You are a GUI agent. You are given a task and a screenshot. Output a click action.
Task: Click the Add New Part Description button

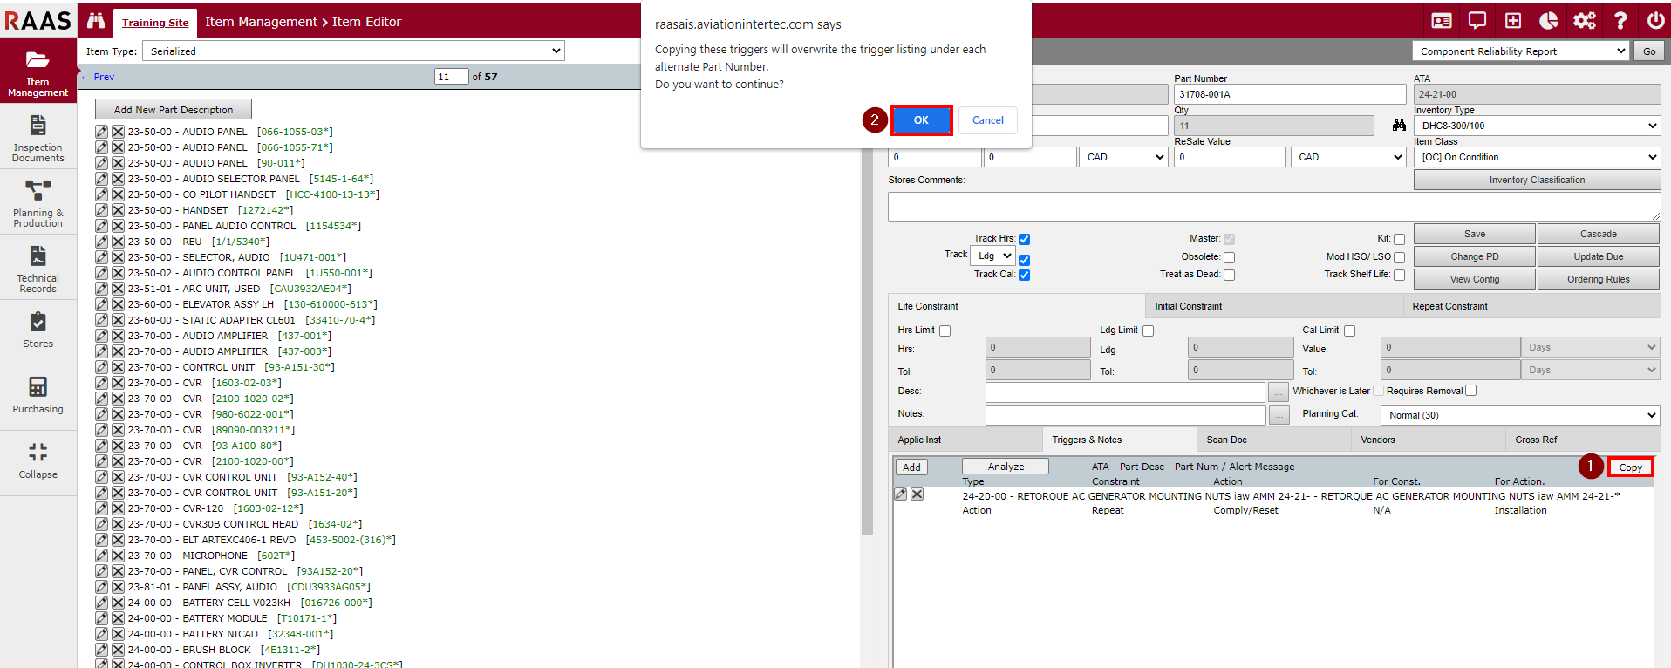(x=173, y=110)
